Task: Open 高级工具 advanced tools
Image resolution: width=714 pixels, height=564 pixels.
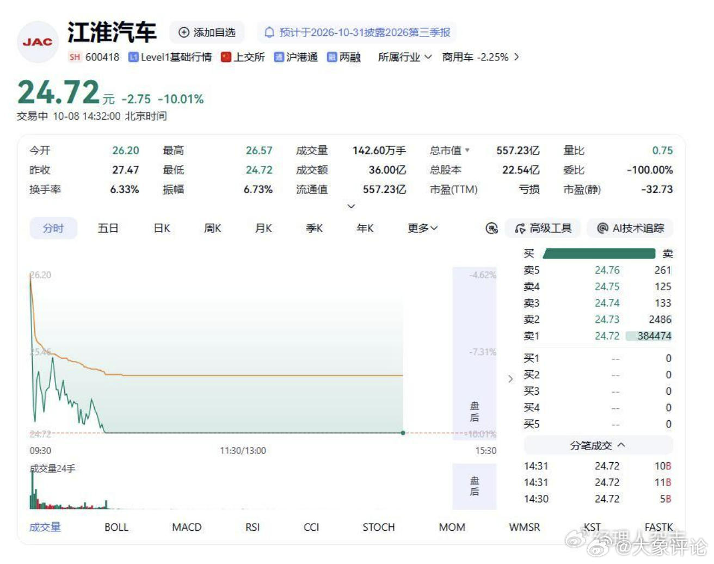Action: (543, 228)
